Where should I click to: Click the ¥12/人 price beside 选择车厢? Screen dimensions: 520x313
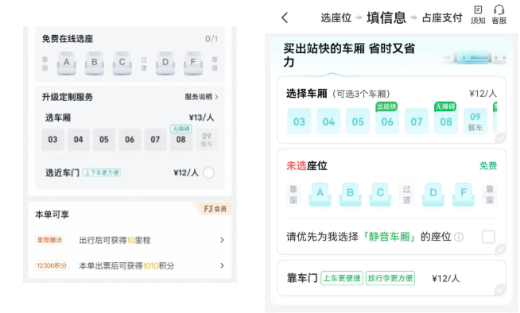click(x=483, y=94)
